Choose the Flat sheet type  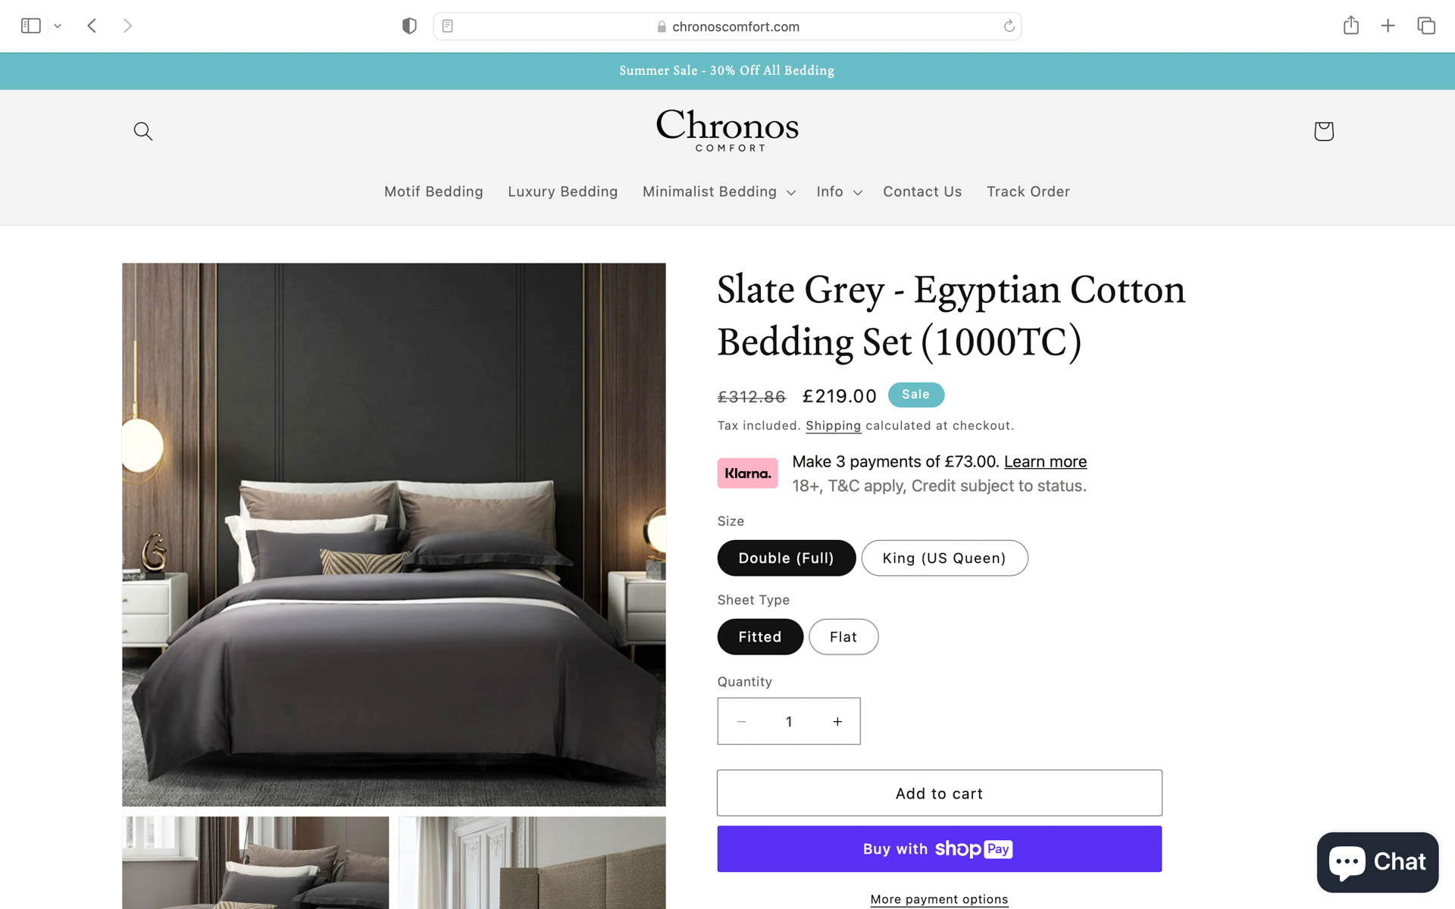tap(843, 636)
